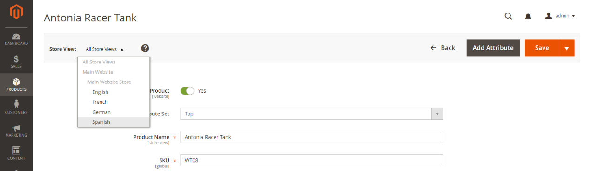
Task: Open the Products box icon
Action: coord(16,82)
